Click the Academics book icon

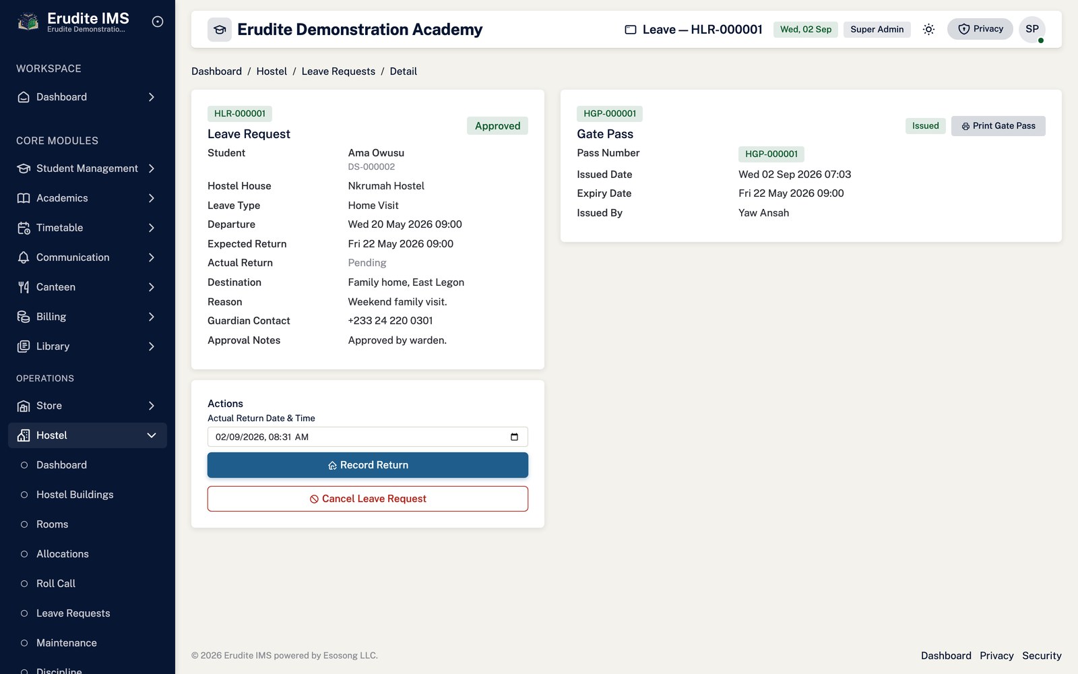[24, 198]
